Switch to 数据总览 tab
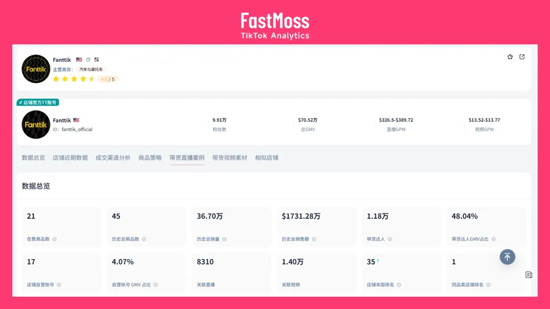The width and height of the screenshot is (550, 309). point(33,158)
